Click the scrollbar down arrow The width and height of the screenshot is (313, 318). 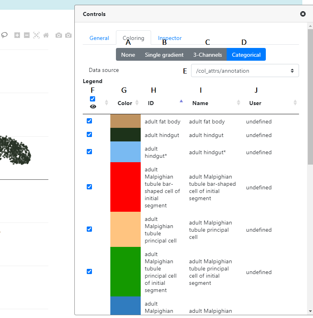(310, 311)
